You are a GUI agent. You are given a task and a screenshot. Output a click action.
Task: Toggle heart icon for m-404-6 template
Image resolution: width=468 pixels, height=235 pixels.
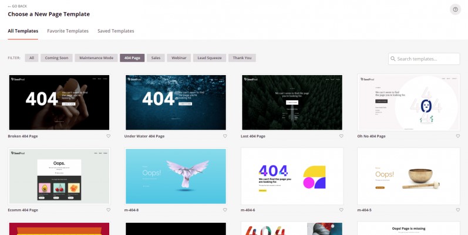tap(341, 210)
